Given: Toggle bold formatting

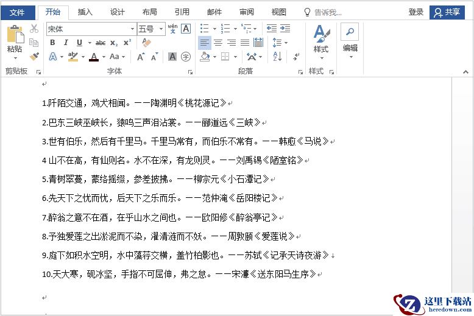Looking at the screenshot, I should pos(52,43).
